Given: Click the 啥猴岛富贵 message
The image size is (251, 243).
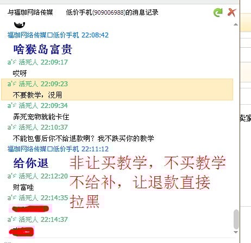Looking at the screenshot, I should click(x=43, y=49).
